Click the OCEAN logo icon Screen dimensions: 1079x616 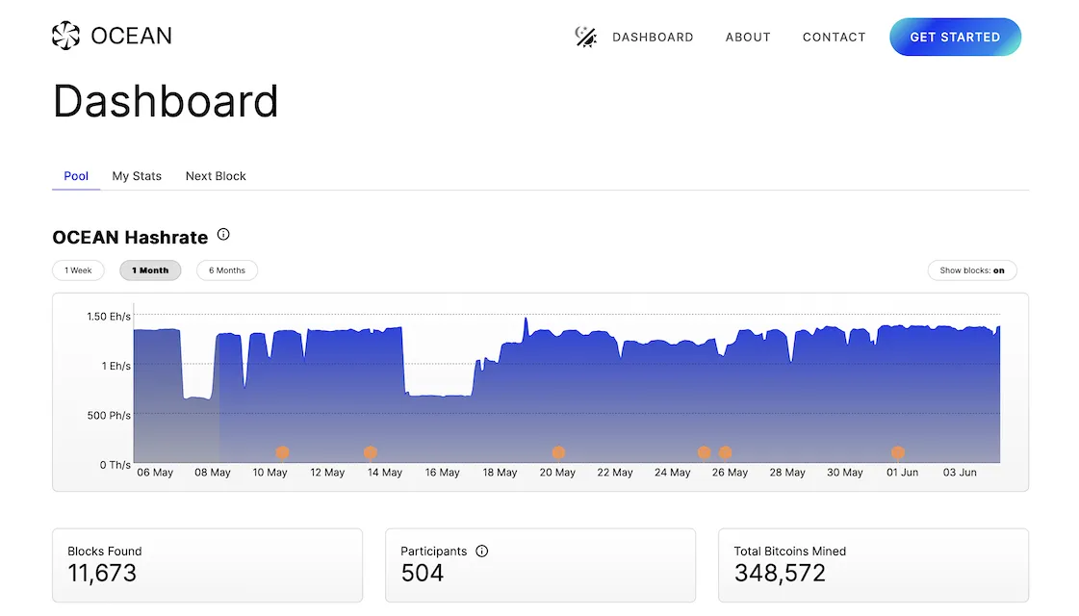click(65, 37)
